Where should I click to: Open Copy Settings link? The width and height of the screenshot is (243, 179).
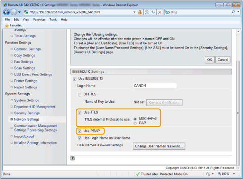(24, 56)
